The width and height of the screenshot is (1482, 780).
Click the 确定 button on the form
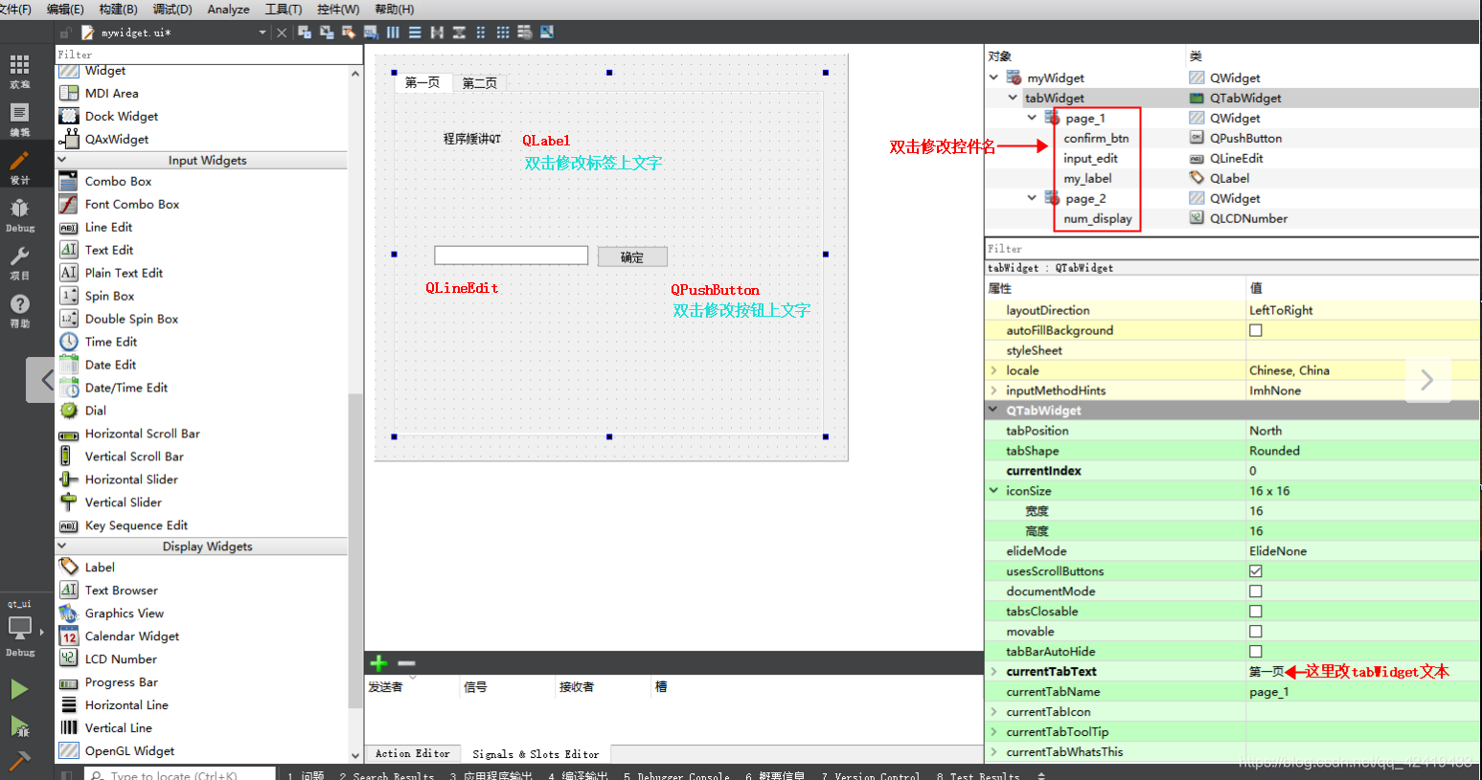coord(632,256)
